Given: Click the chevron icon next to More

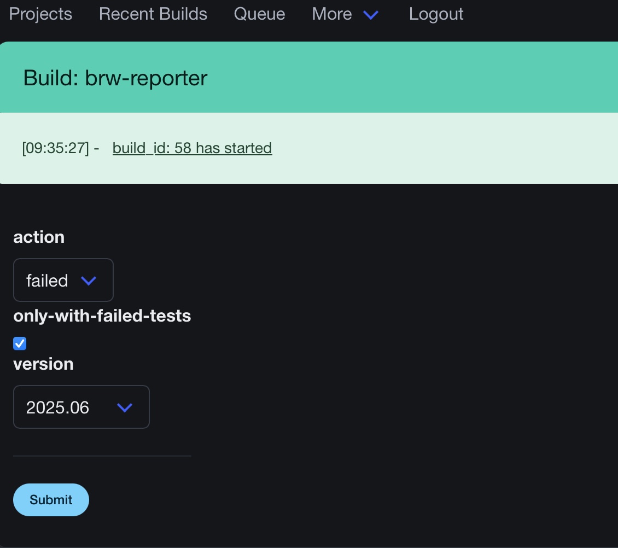Looking at the screenshot, I should pyautogui.click(x=371, y=15).
